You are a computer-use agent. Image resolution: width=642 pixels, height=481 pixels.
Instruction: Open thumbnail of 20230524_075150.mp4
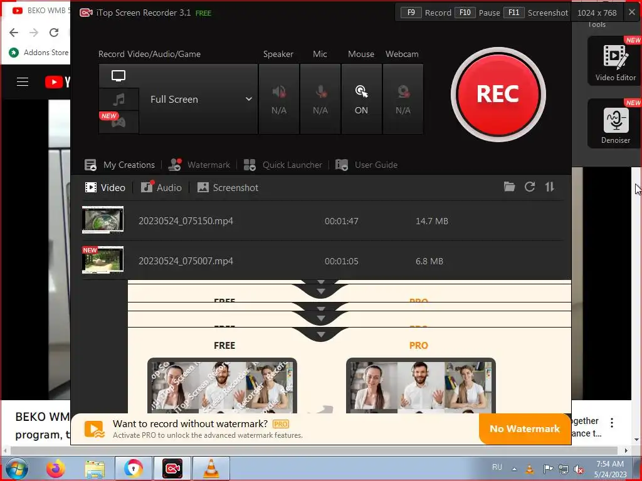pyautogui.click(x=103, y=220)
